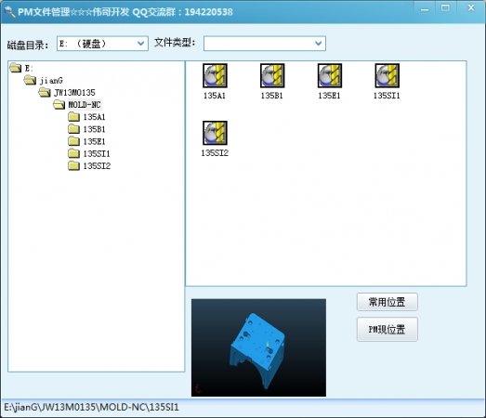Click the jianG folder icon in tree
The image size is (486, 418).
point(31,80)
